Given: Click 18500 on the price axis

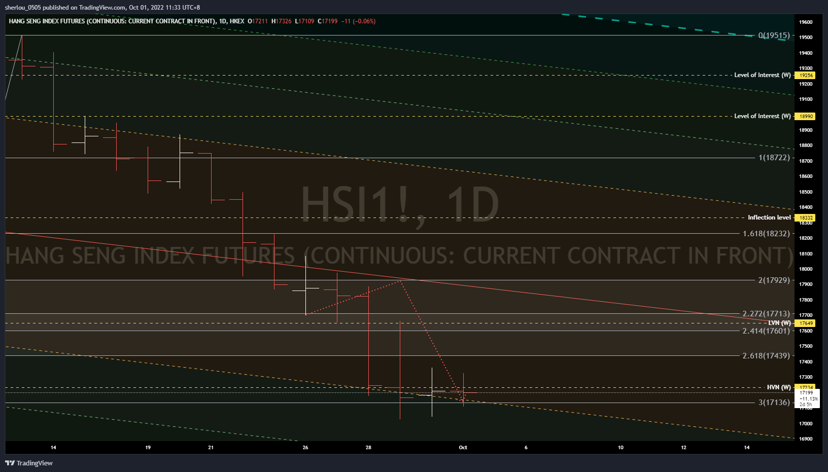Looking at the screenshot, I should tap(806, 192).
